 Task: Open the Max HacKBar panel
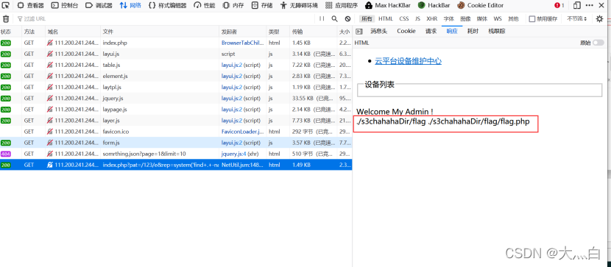(388, 5)
